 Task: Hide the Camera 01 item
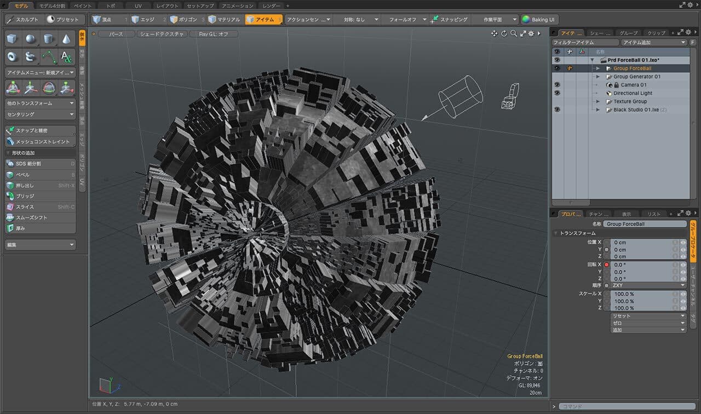tap(557, 85)
